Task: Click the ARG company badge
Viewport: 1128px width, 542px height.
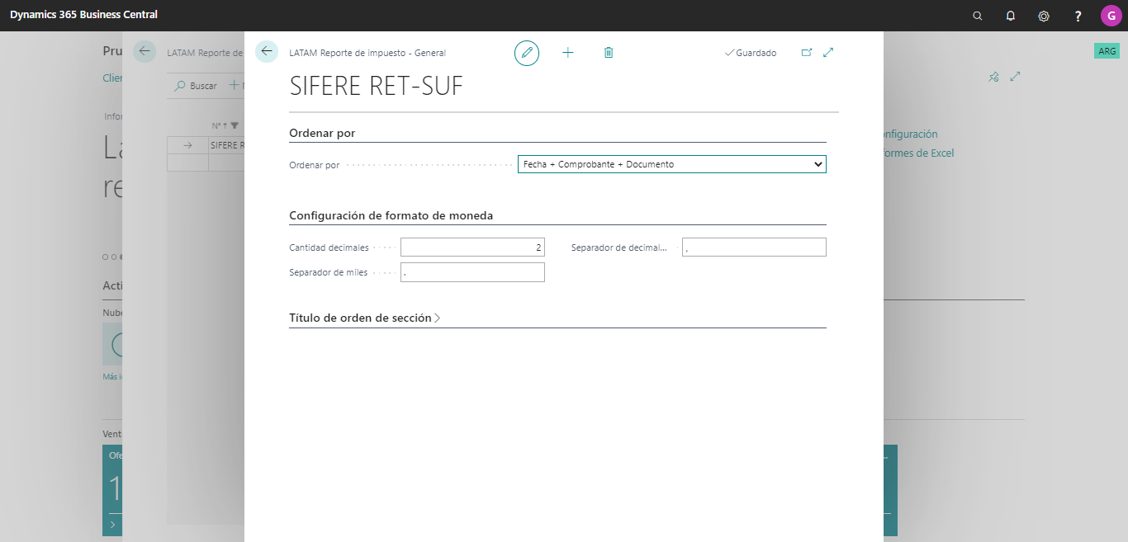Action: [1107, 51]
